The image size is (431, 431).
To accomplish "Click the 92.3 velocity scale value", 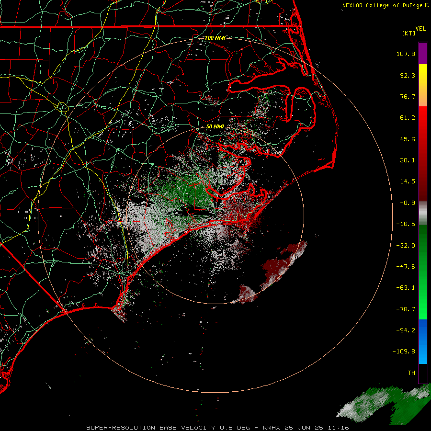I will [408, 75].
